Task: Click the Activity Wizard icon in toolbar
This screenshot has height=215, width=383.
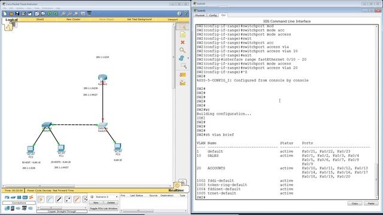Action: point(29,14)
